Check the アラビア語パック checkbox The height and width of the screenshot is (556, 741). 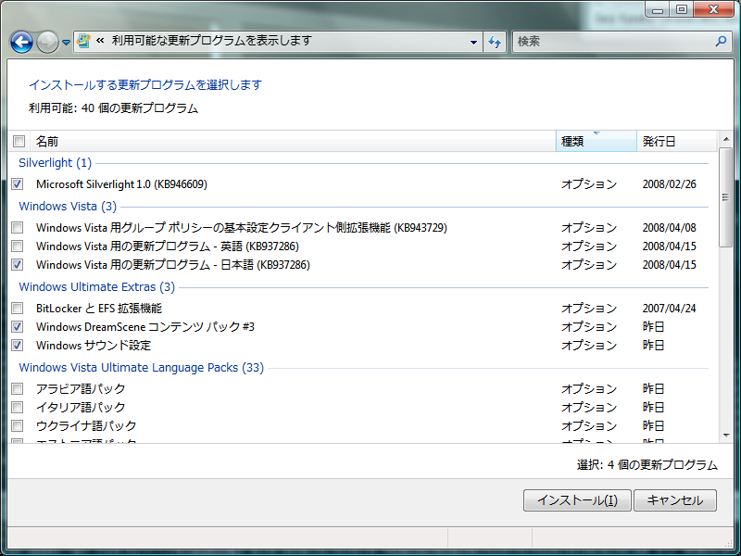[x=18, y=388]
